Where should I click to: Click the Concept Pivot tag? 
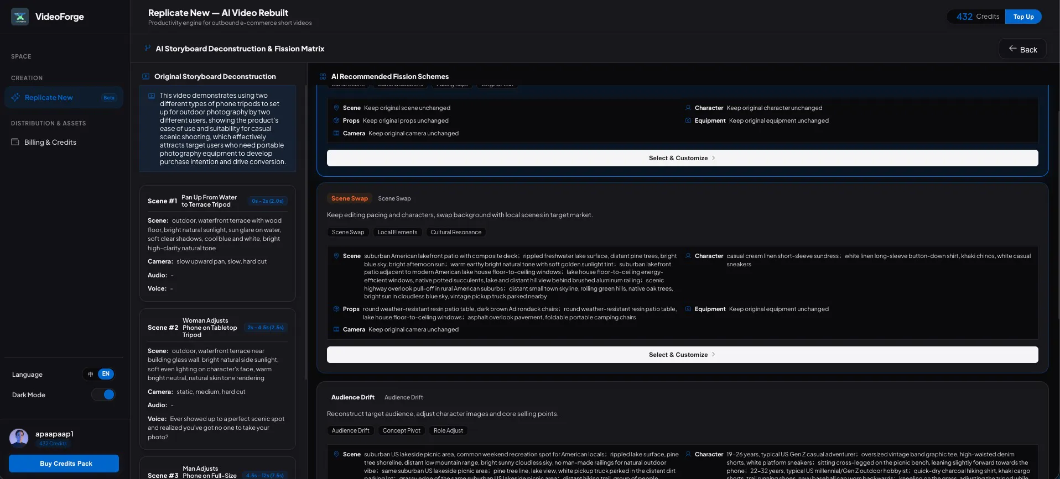[x=401, y=430]
